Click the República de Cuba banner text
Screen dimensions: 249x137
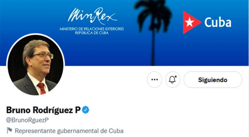(x=92, y=33)
